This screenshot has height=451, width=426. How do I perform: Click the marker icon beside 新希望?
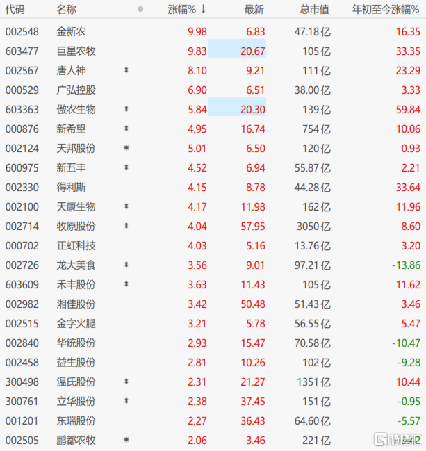[126, 129]
